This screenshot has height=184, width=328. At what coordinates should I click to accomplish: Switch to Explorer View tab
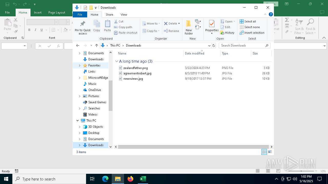(x=124, y=15)
